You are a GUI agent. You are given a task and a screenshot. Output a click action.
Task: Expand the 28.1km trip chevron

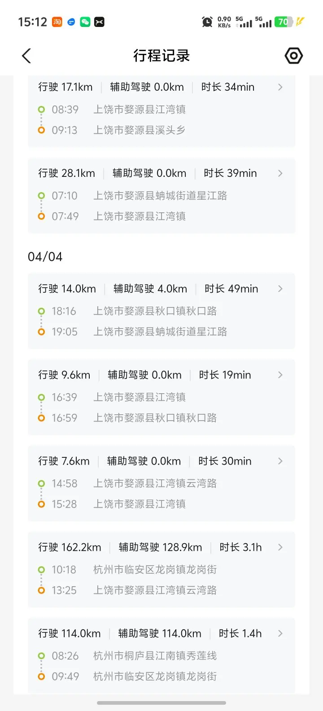pos(280,173)
